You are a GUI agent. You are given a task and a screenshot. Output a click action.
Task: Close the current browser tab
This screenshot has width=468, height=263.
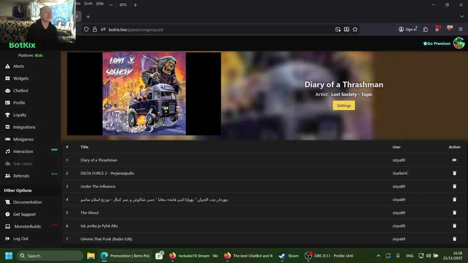click(77, 16)
